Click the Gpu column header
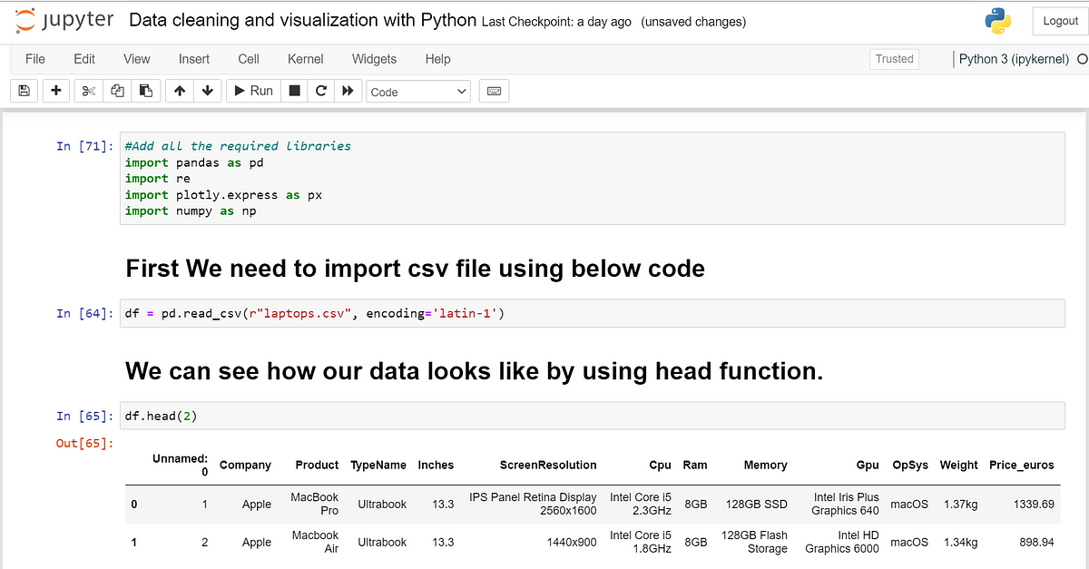This screenshot has width=1089, height=569. 868,465
